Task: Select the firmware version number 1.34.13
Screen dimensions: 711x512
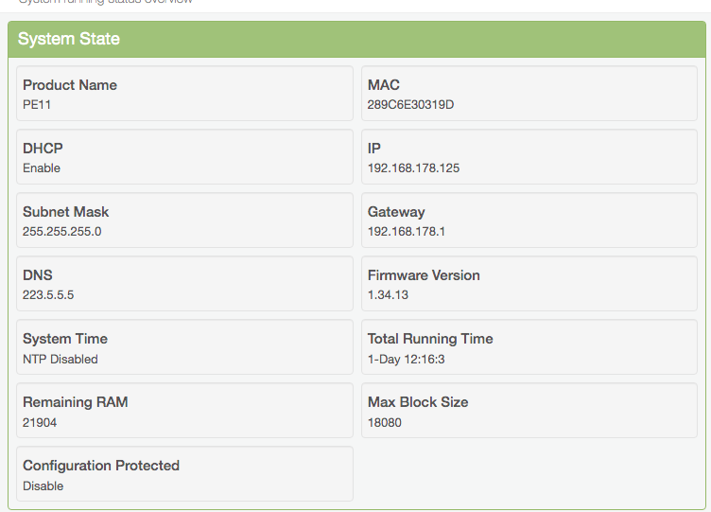Action: (x=389, y=295)
